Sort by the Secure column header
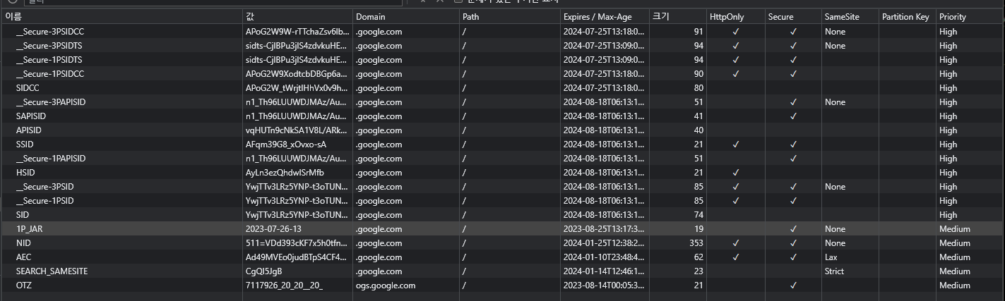Screen dimensions: 1005x301 point(793,17)
